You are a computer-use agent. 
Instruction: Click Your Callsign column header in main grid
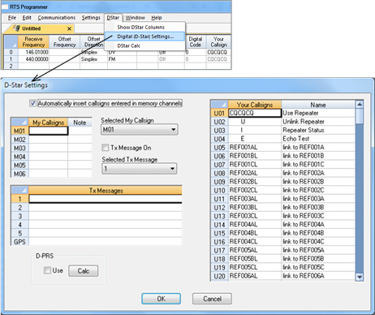218,41
